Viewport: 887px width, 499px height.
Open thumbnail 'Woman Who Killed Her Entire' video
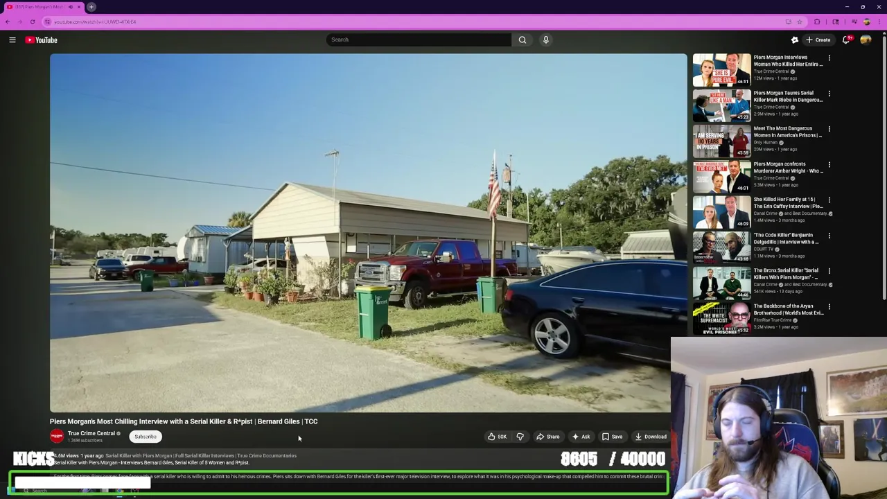point(721,70)
